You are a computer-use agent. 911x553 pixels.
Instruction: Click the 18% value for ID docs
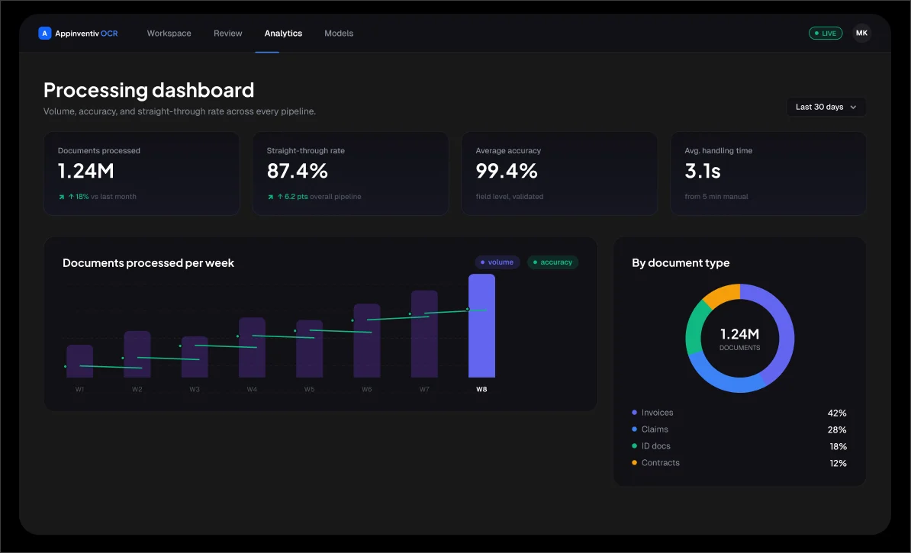(x=838, y=447)
